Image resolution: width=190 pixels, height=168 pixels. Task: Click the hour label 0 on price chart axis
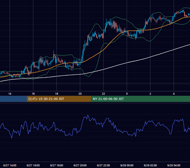(x=127, y=94)
